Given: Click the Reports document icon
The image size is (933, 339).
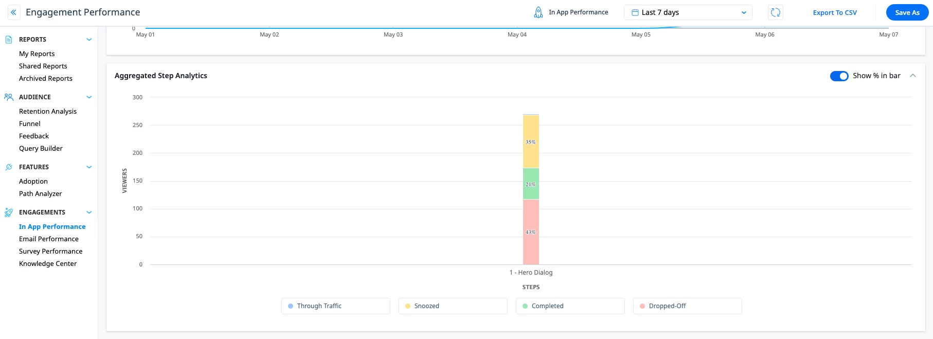Looking at the screenshot, I should pyautogui.click(x=9, y=40).
